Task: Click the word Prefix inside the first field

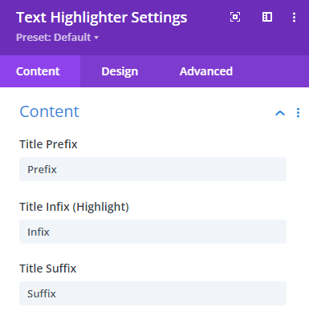Action: coord(42,169)
